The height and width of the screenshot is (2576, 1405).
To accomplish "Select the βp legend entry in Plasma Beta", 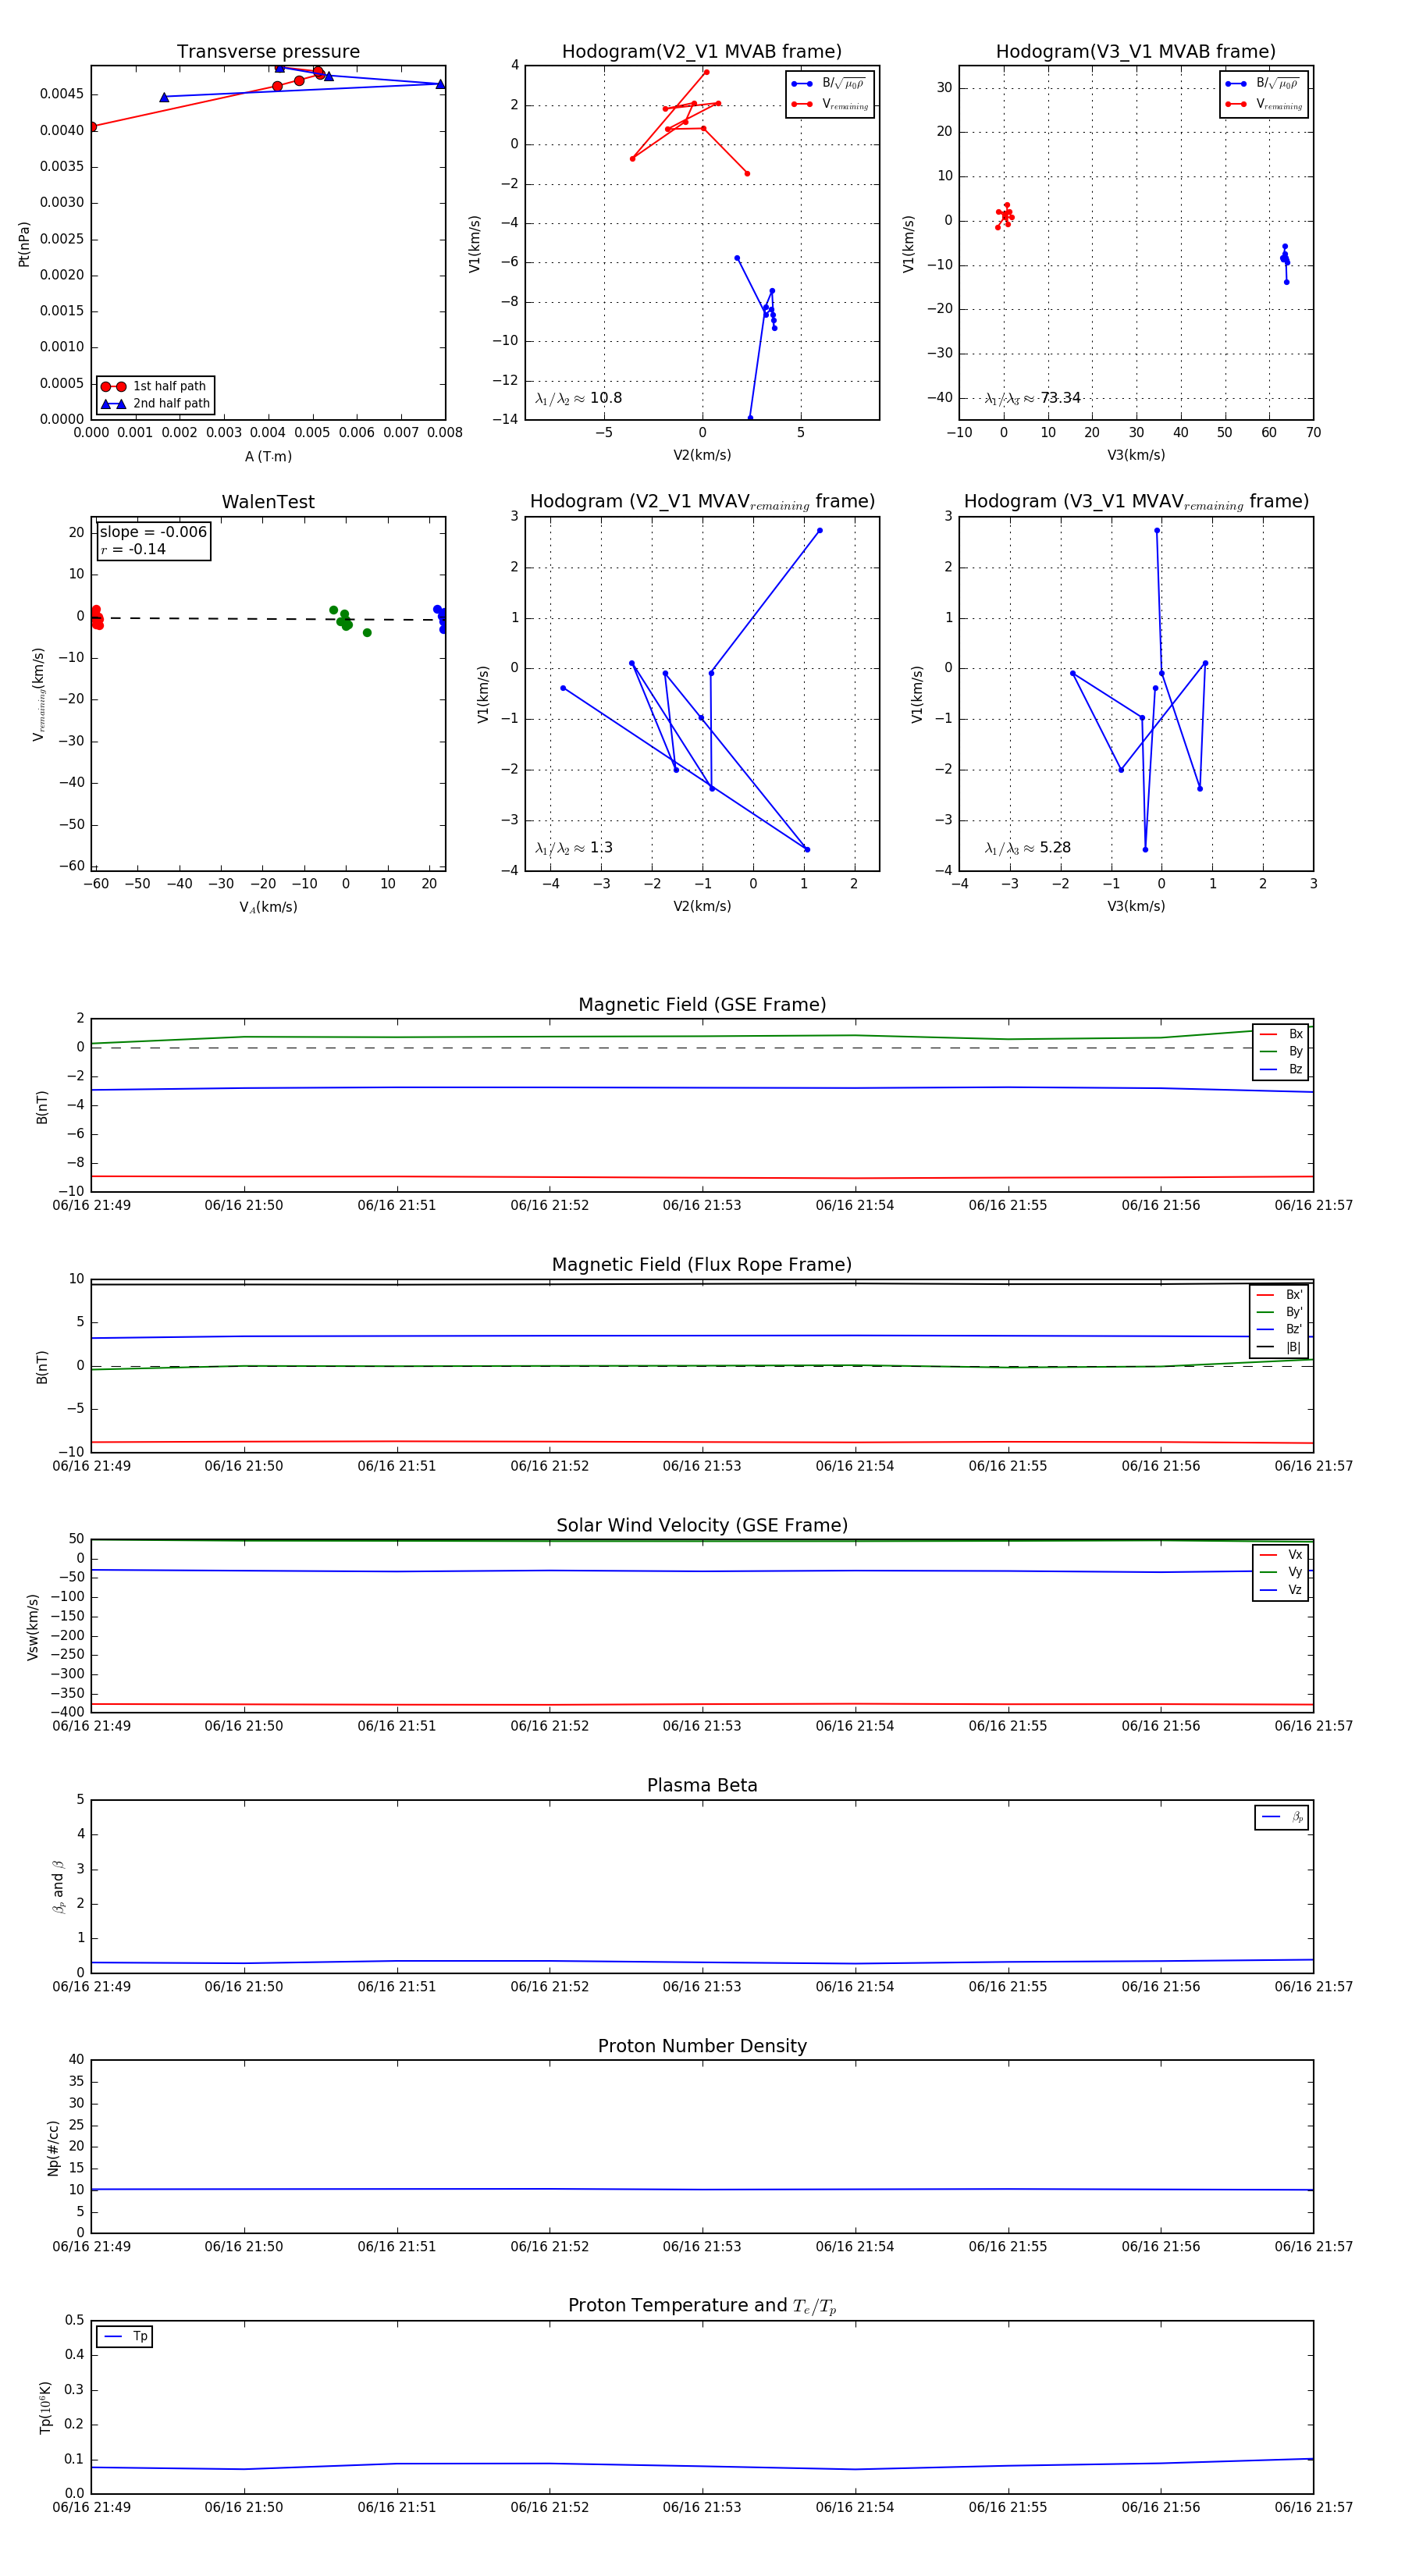I will tap(1282, 1817).
